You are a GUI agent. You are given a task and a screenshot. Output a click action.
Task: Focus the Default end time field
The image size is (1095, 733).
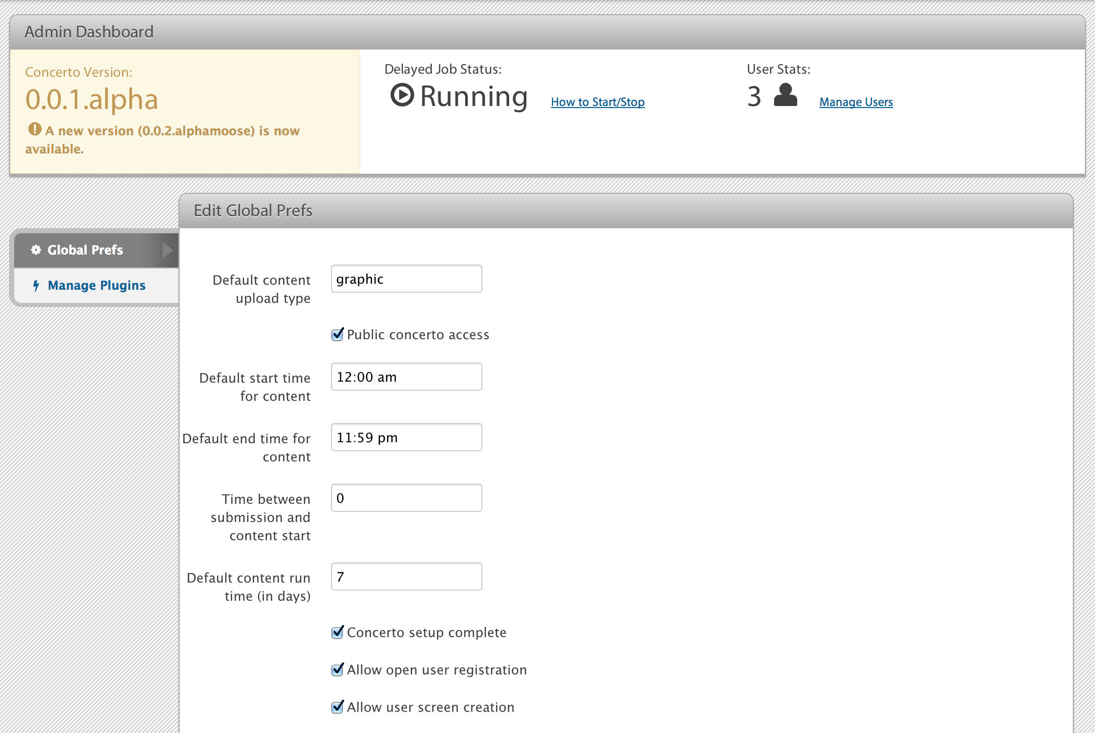click(x=407, y=437)
